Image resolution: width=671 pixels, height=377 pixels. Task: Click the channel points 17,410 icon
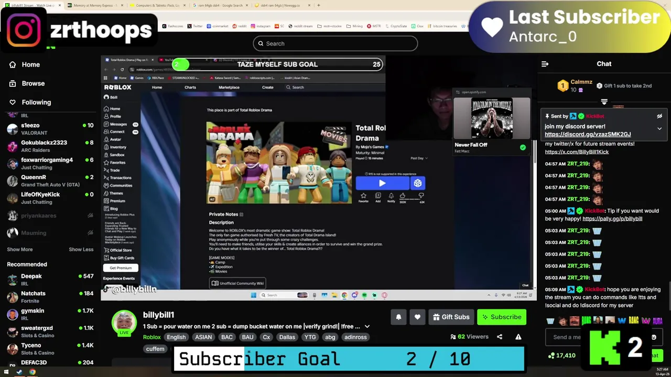pyautogui.click(x=551, y=356)
